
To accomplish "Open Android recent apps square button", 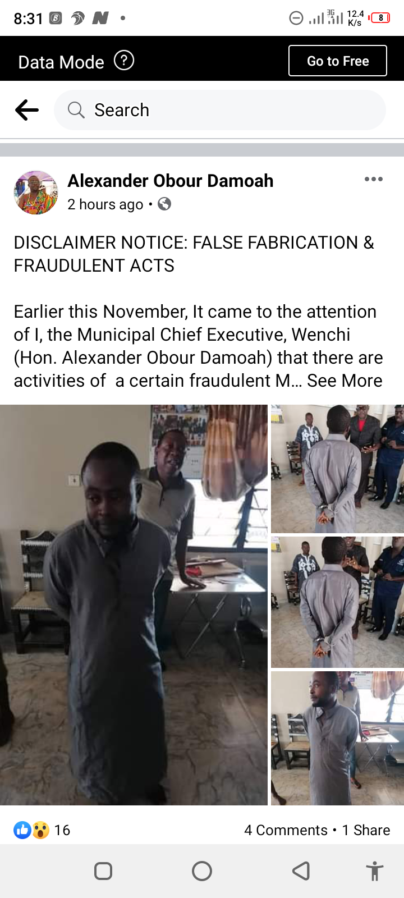I will pyautogui.click(x=103, y=871).
